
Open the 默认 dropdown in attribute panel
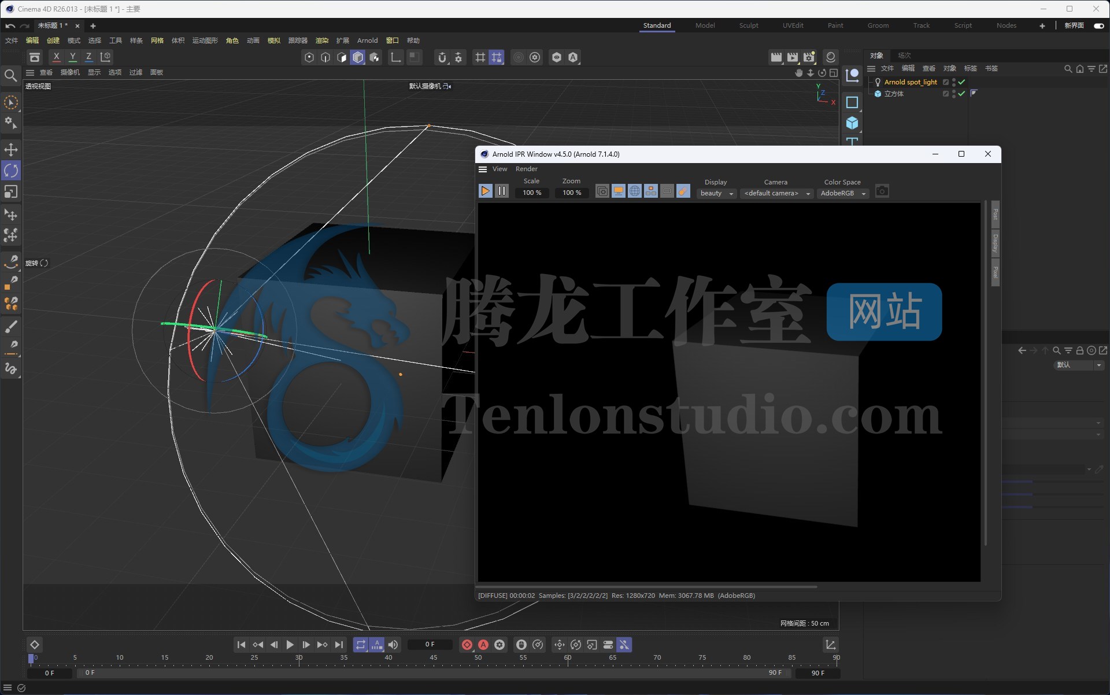click(1079, 365)
